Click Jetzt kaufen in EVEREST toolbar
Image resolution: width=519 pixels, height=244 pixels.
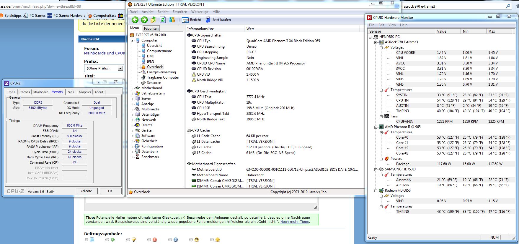218,20
